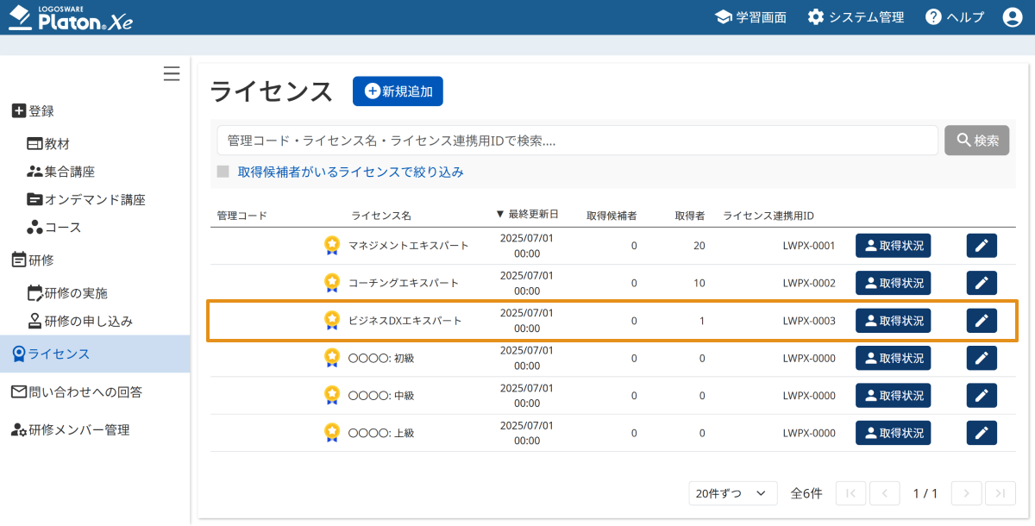Screen dimensions: 1035x526
Task: Open the 20件ずつ page size dropdown
Action: [733, 493]
